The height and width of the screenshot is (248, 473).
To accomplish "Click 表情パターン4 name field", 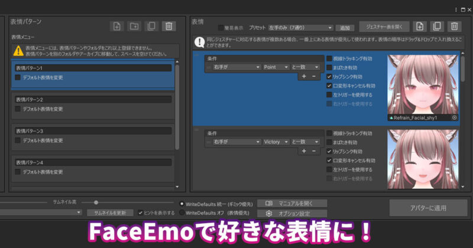I will (93, 162).
